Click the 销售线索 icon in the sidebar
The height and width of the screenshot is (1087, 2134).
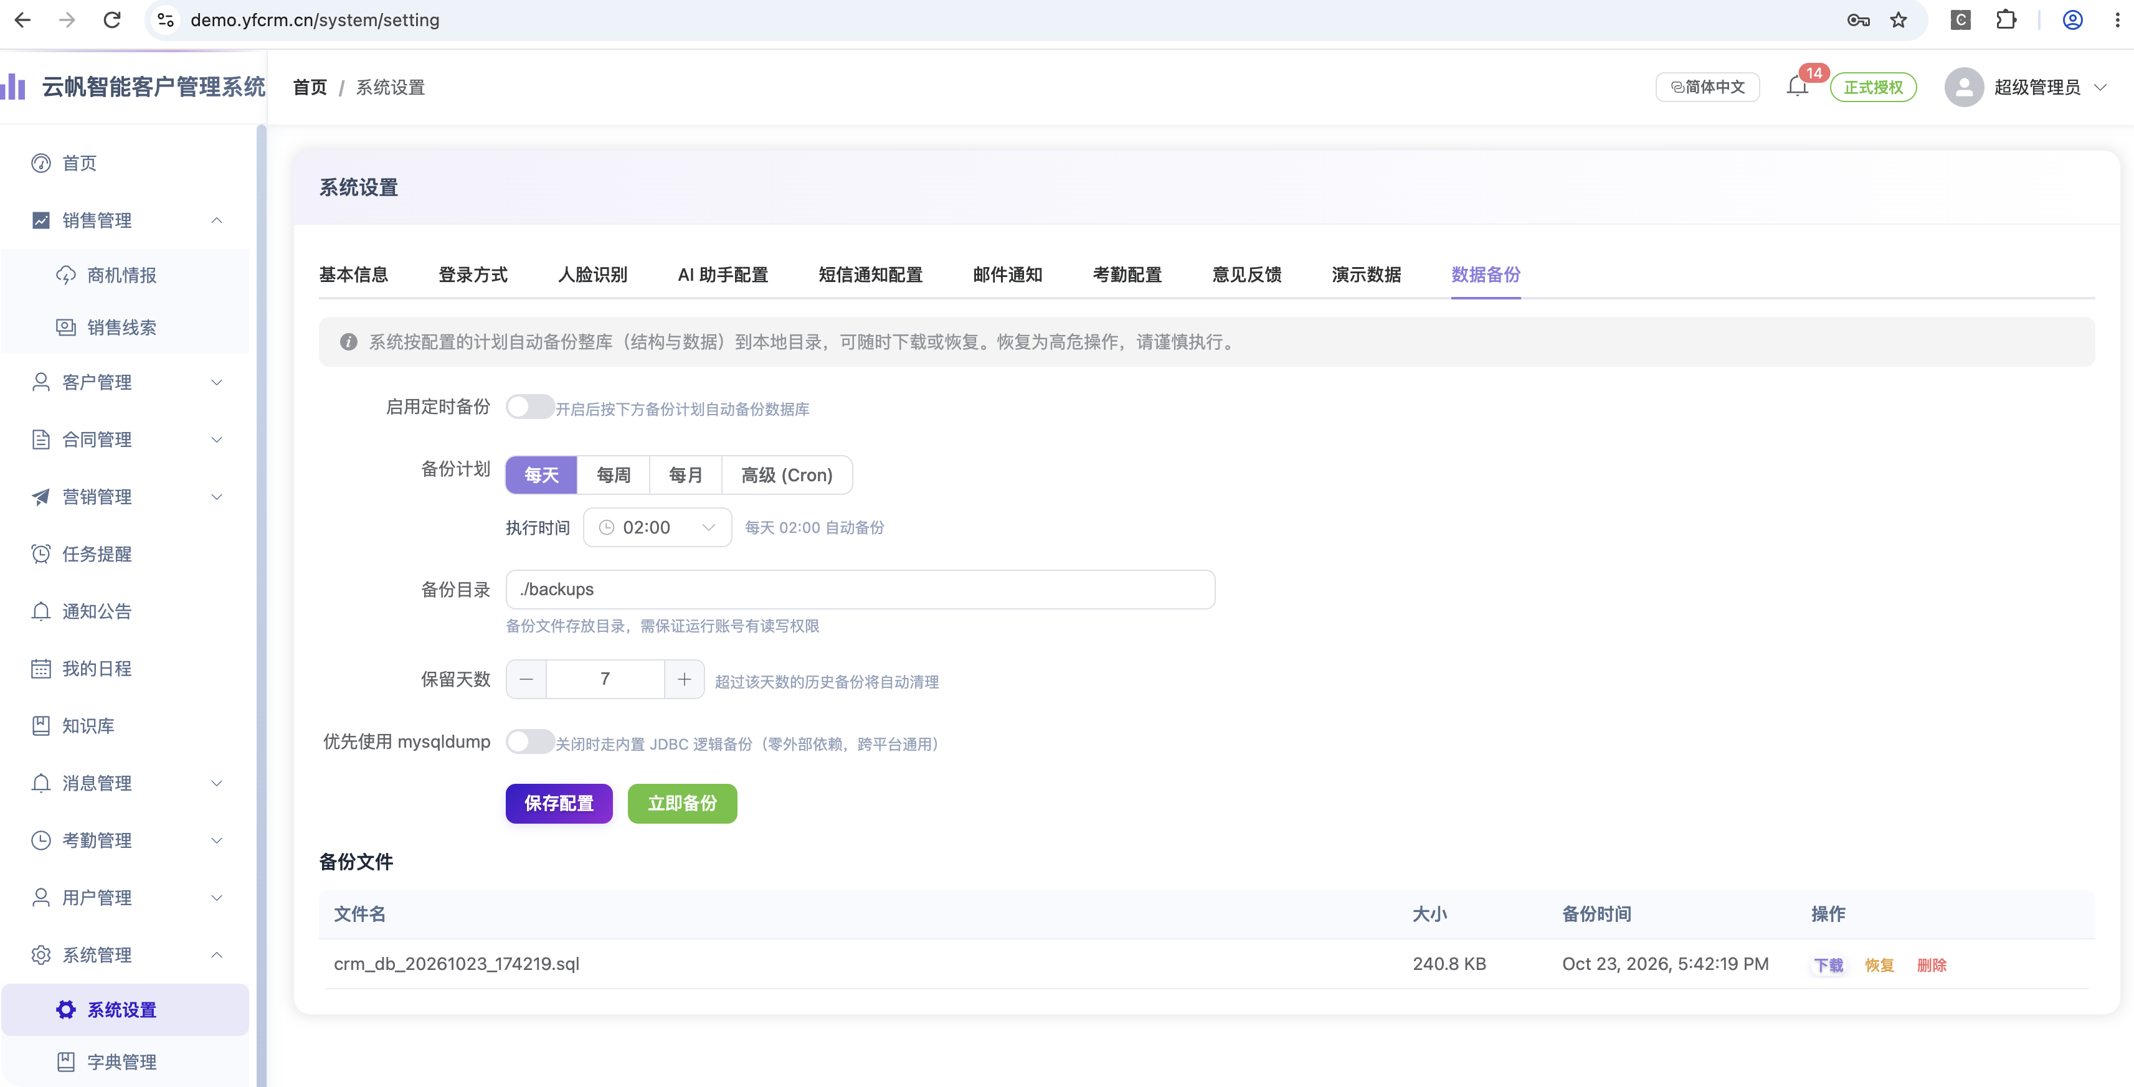pos(66,328)
